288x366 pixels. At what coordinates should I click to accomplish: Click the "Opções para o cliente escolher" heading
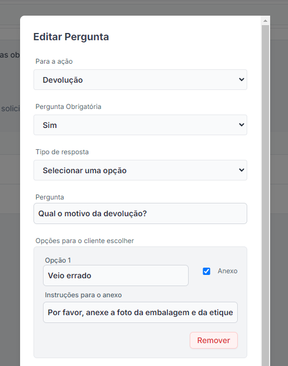(x=85, y=241)
